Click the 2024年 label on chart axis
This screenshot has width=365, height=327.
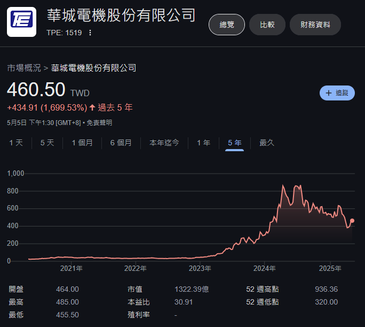coord(265,269)
